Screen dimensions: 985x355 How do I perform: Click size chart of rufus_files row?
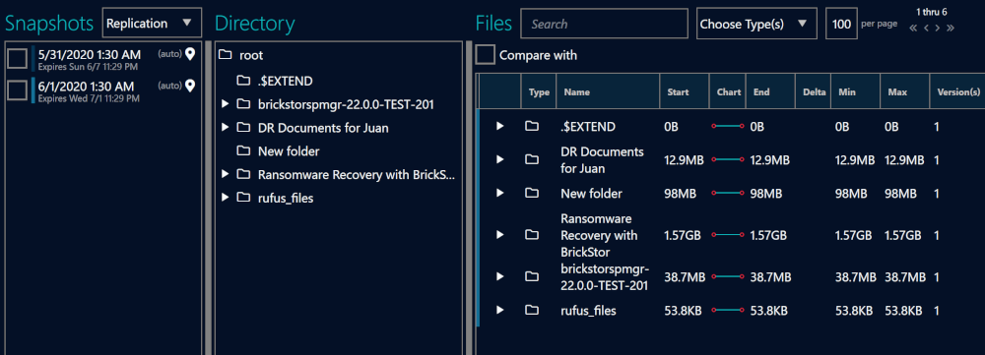click(x=728, y=310)
